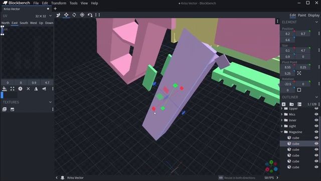Screen dimensions: 321x181
Task: Open viewport menu three dots
Action: (277, 21)
